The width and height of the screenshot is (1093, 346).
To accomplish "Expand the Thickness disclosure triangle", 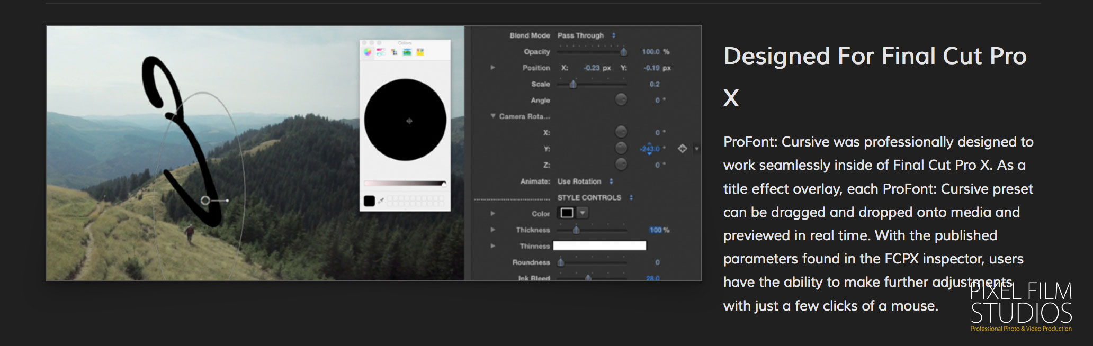I will point(492,230).
